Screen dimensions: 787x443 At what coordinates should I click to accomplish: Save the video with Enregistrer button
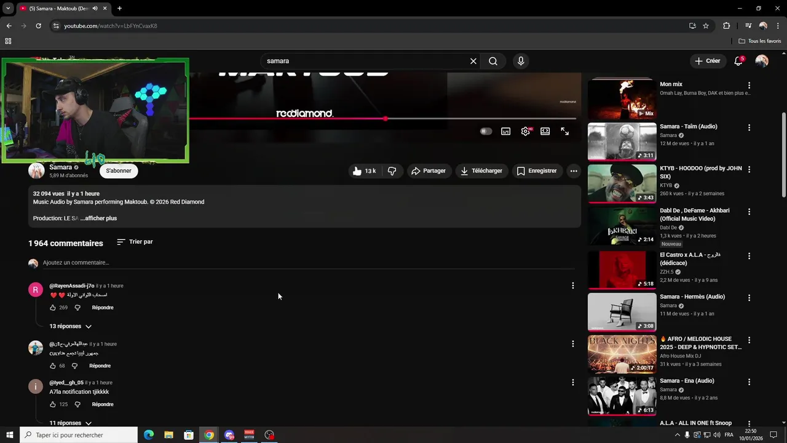[x=537, y=171]
